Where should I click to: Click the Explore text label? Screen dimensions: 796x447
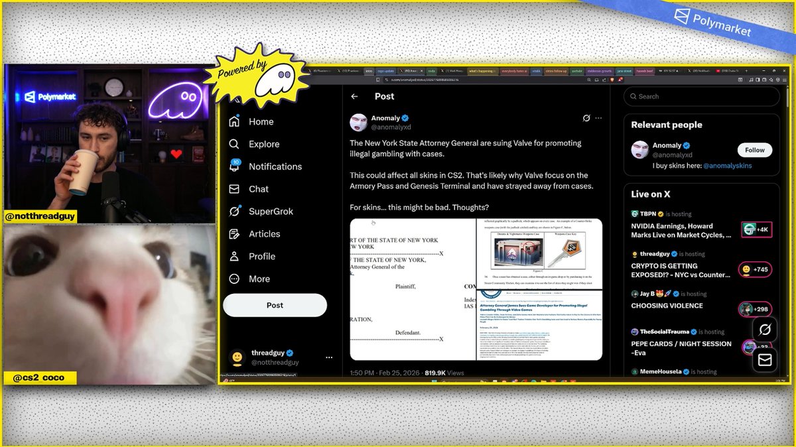tap(264, 144)
